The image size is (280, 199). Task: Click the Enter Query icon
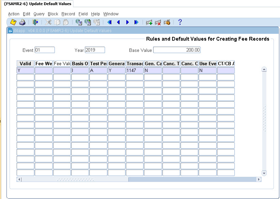point(79,22)
